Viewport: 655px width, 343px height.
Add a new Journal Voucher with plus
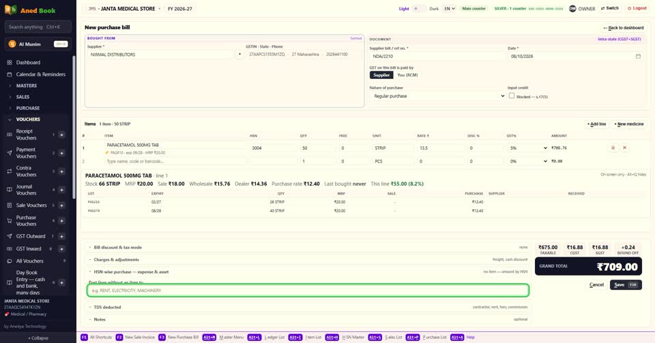coord(61,190)
